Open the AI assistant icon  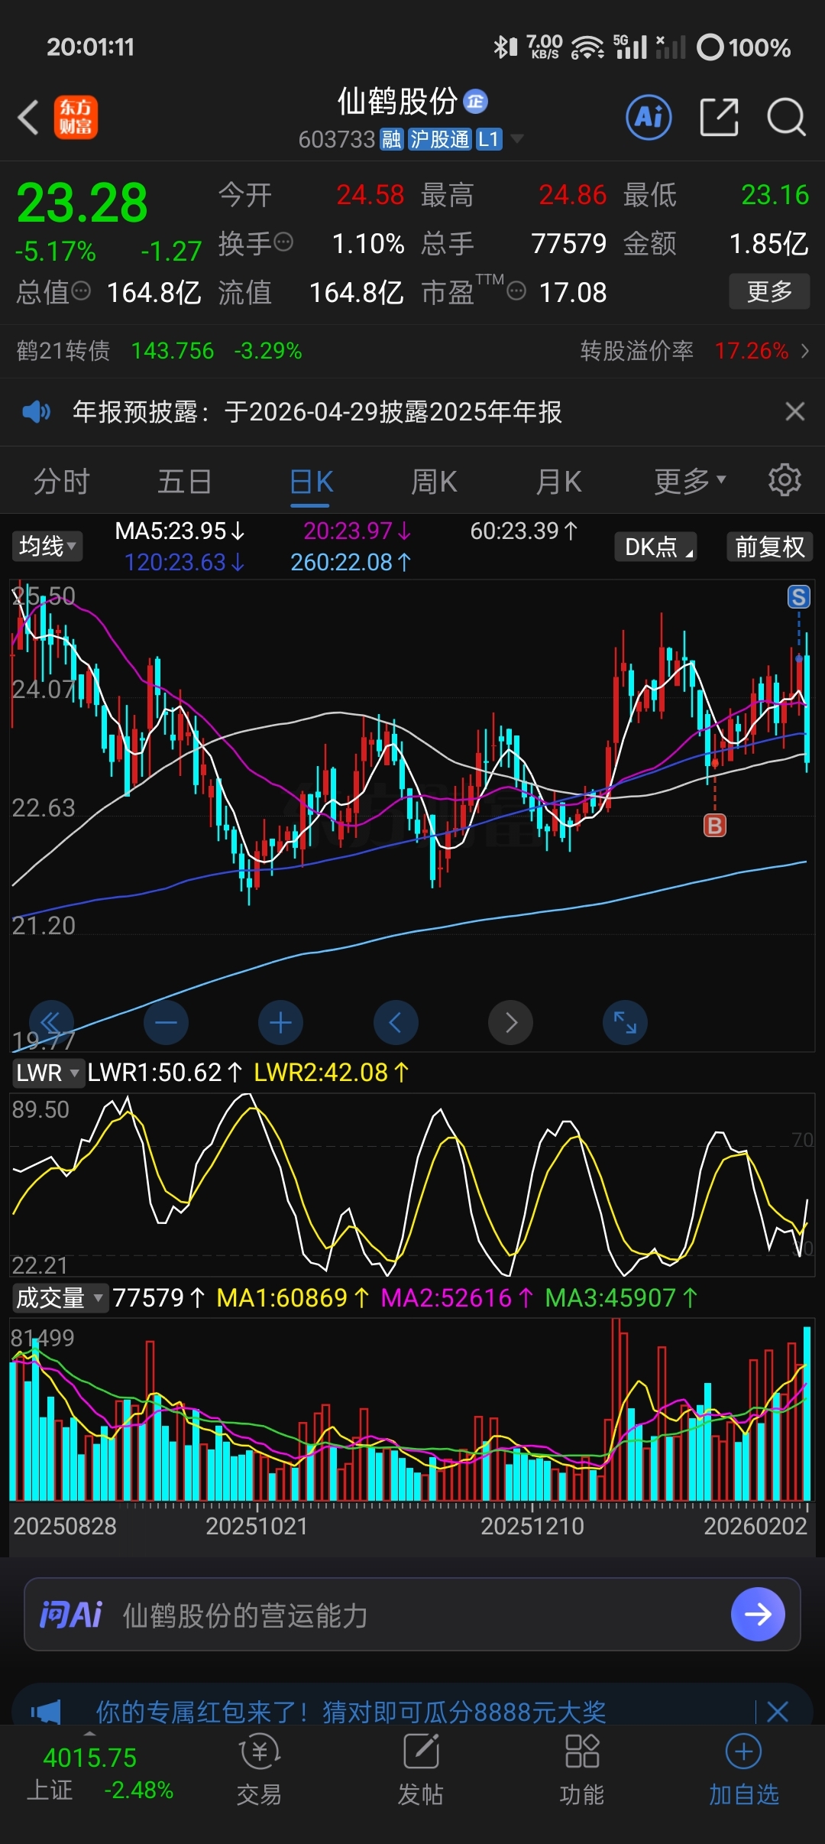pyautogui.click(x=649, y=117)
